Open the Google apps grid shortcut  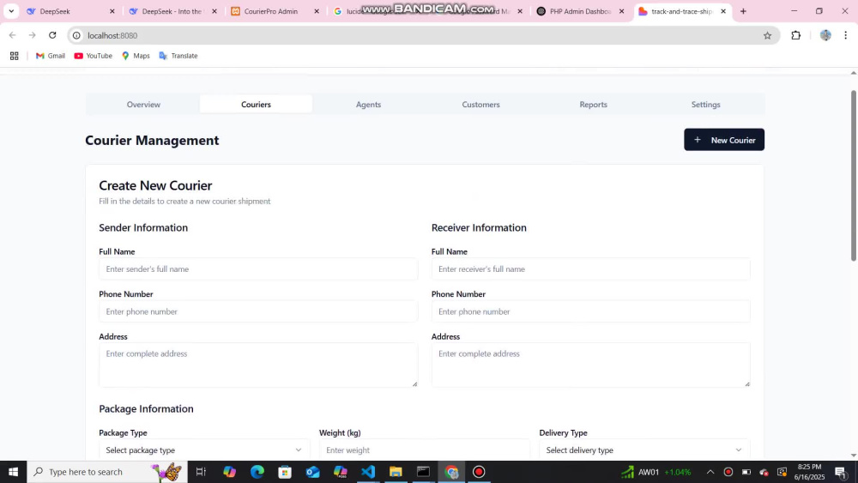pyautogui.click(x=15, y=56)
